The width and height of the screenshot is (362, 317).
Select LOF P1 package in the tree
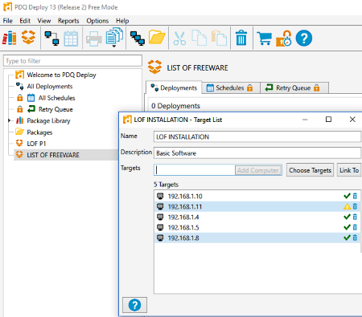tap(36, 144)
